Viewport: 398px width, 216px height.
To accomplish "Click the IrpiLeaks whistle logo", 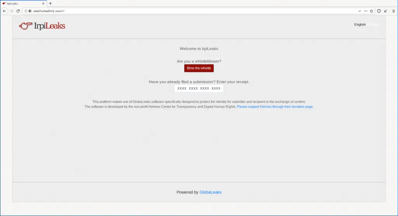I will 42,26.
